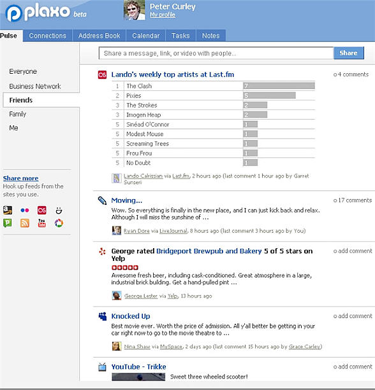
Task: Open the George Lester profile link
Action: (x=141, y=296)
